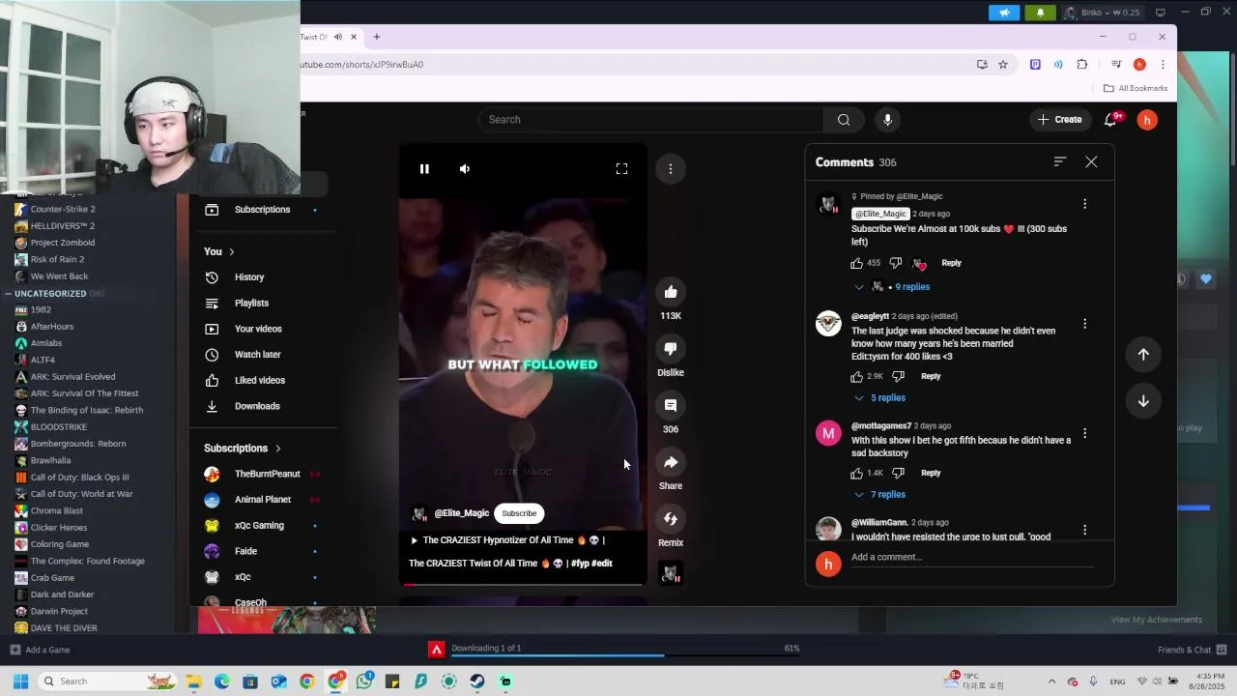
Task: Share the current short
Action: point(671,462)
